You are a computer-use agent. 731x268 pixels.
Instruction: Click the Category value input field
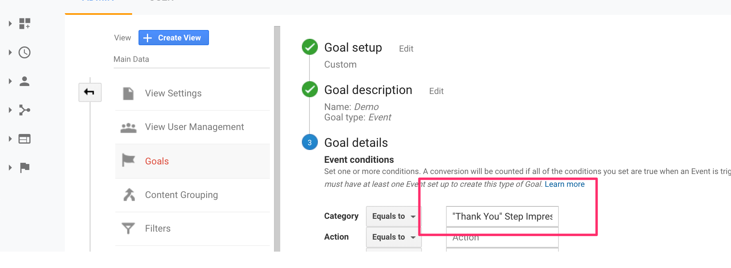[502, 216]
